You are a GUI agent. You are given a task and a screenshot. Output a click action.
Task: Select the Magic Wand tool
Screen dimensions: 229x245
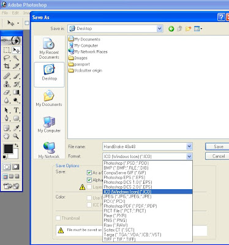[x=16, y=58]
